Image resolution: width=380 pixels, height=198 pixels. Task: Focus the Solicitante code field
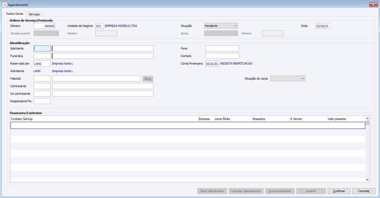(42, 48)
